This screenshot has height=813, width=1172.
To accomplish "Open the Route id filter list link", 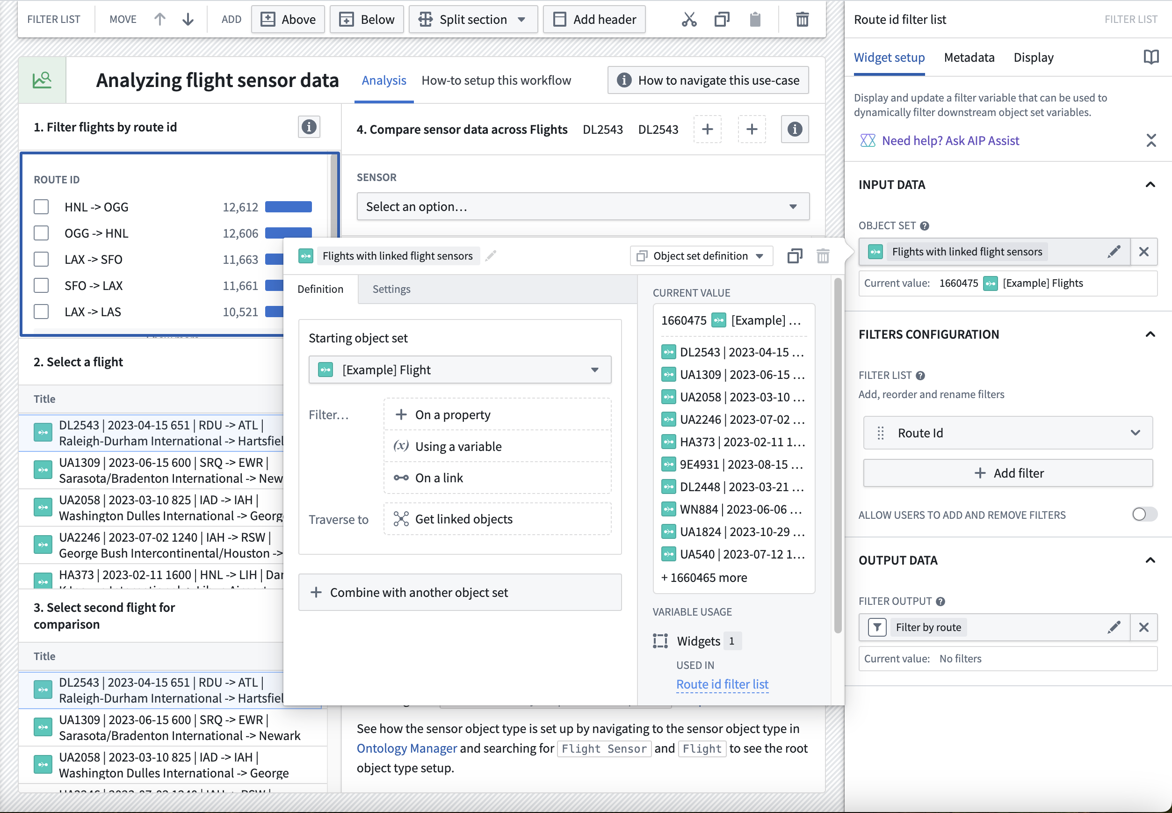I will 722,684.
